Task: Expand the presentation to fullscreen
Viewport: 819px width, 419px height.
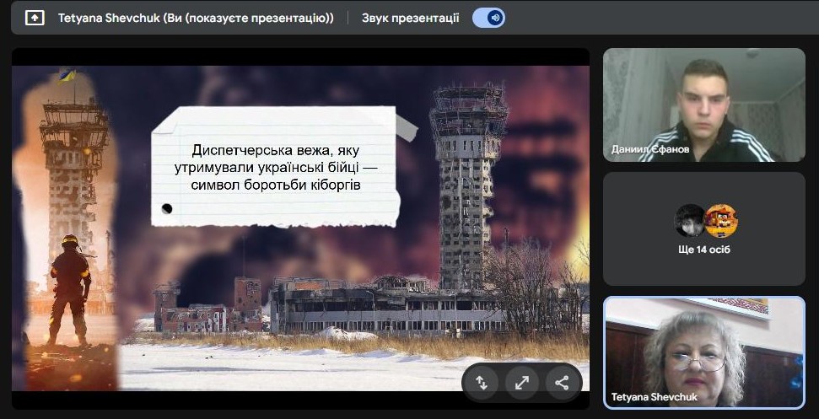Action: [522, 383]
